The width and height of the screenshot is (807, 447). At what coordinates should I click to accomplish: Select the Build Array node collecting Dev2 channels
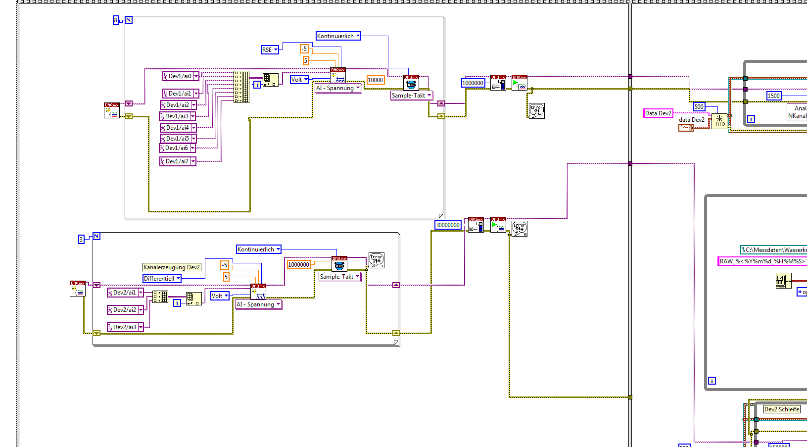160,297
